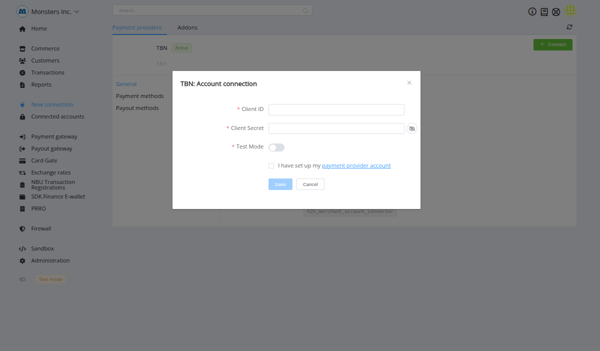Click the Home icon in sidebar
The image size is (600, 351).
point(22,29)
